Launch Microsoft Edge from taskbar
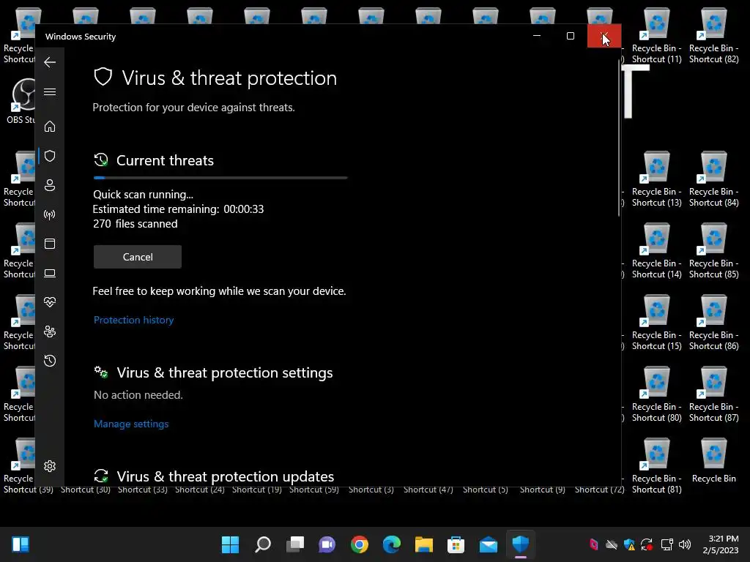750x562 pixels. point(392,544)
